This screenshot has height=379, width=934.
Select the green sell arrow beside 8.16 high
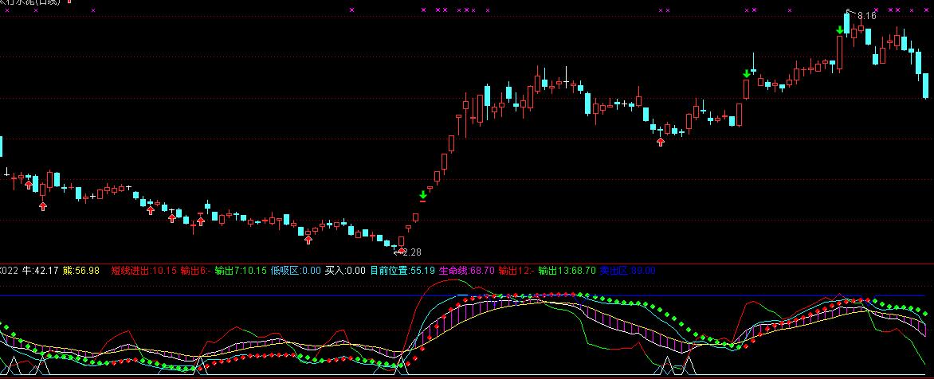pos(839,29)
